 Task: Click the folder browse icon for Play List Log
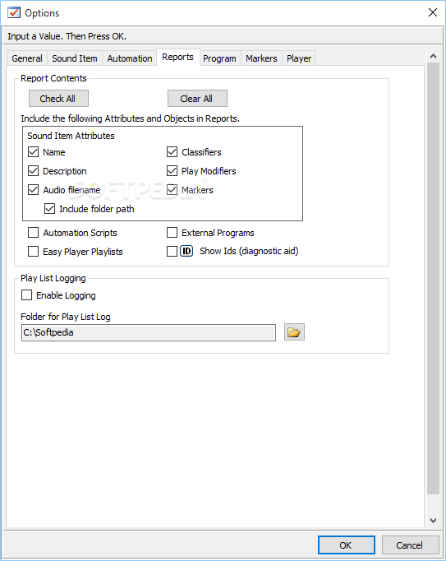(294, 332)
